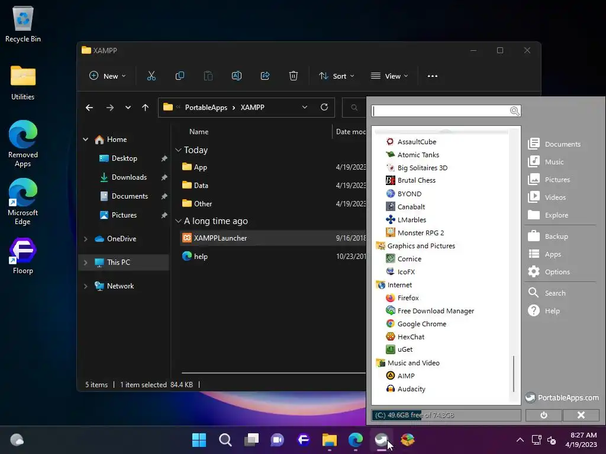The image size is (606, 454).
Task: Open Videos folder in PortableApps sidebar
Action: point(547,197)
